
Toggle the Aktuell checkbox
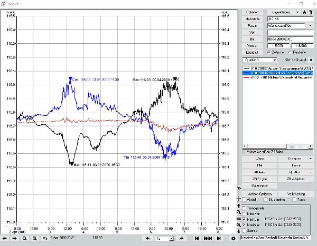point(244,200)
